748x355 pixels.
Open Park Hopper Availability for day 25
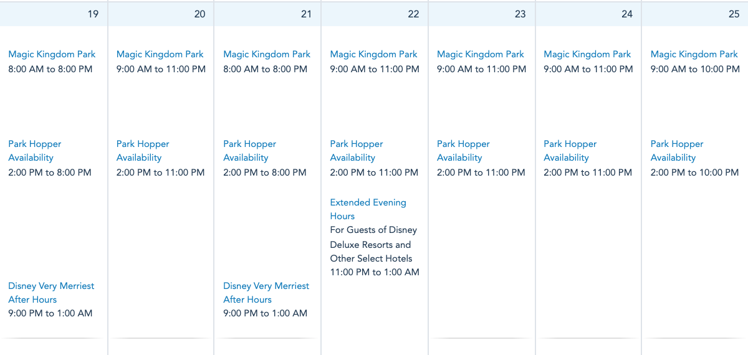(677, 151)
